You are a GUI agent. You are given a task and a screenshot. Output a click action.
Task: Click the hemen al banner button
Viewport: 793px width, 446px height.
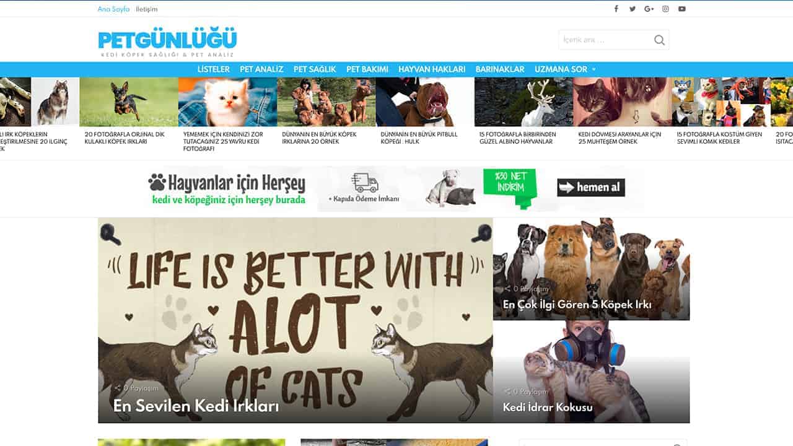[x=591, y=187]
